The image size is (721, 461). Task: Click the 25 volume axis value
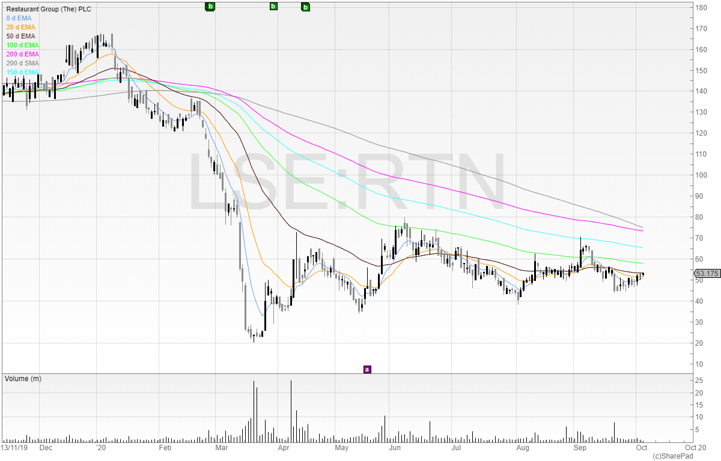699,381
